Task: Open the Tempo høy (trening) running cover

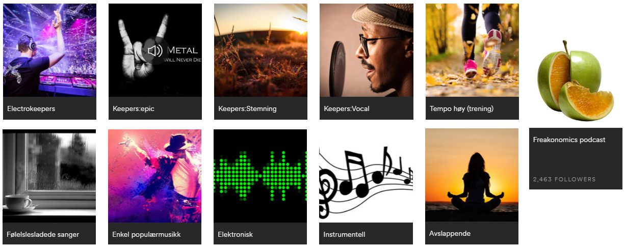Action: (472, 50)
